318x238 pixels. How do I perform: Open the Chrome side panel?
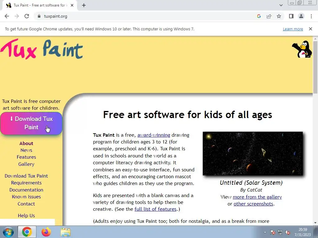pyautogui.click(x=291, y=16)
